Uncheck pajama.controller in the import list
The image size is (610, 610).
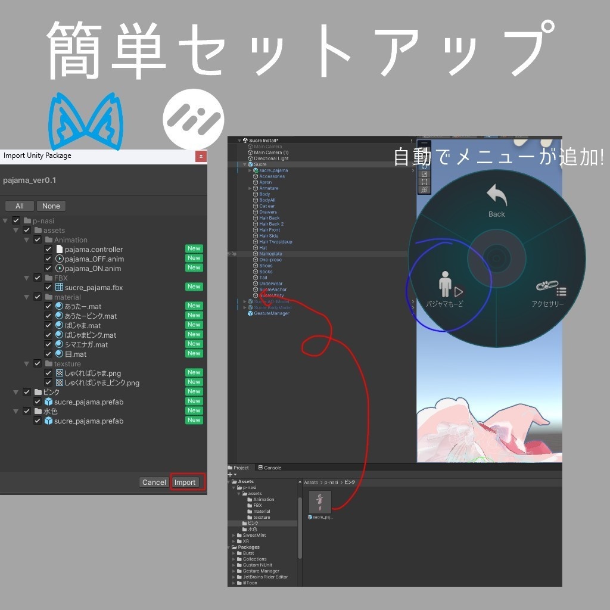[x=48, y=249]
